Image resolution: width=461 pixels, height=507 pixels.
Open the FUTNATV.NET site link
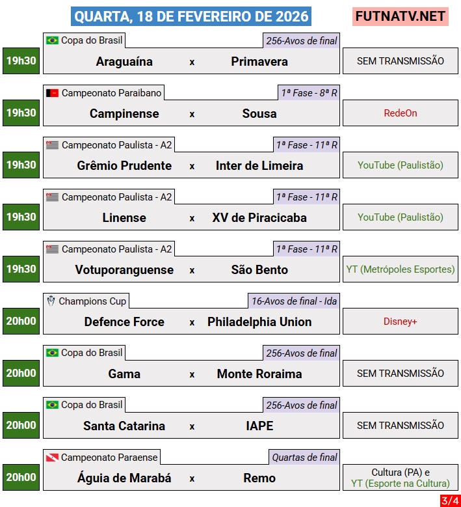pos(401,16)
